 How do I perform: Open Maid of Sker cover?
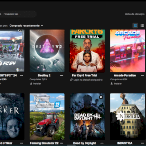tap(12, 116)
